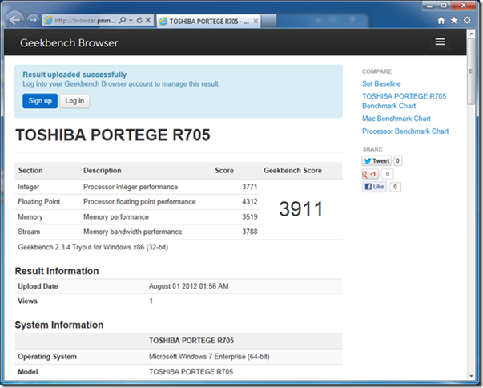This screenshot has height=388, width=483.
Task: Click the Upload Date value August 01 2012
Action: coord(188,286)
